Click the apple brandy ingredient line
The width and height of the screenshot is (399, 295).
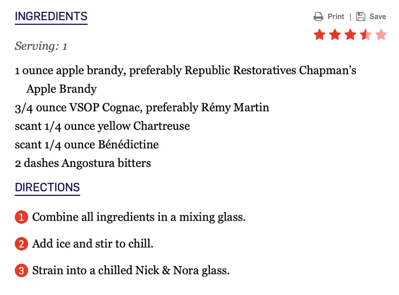185,71
